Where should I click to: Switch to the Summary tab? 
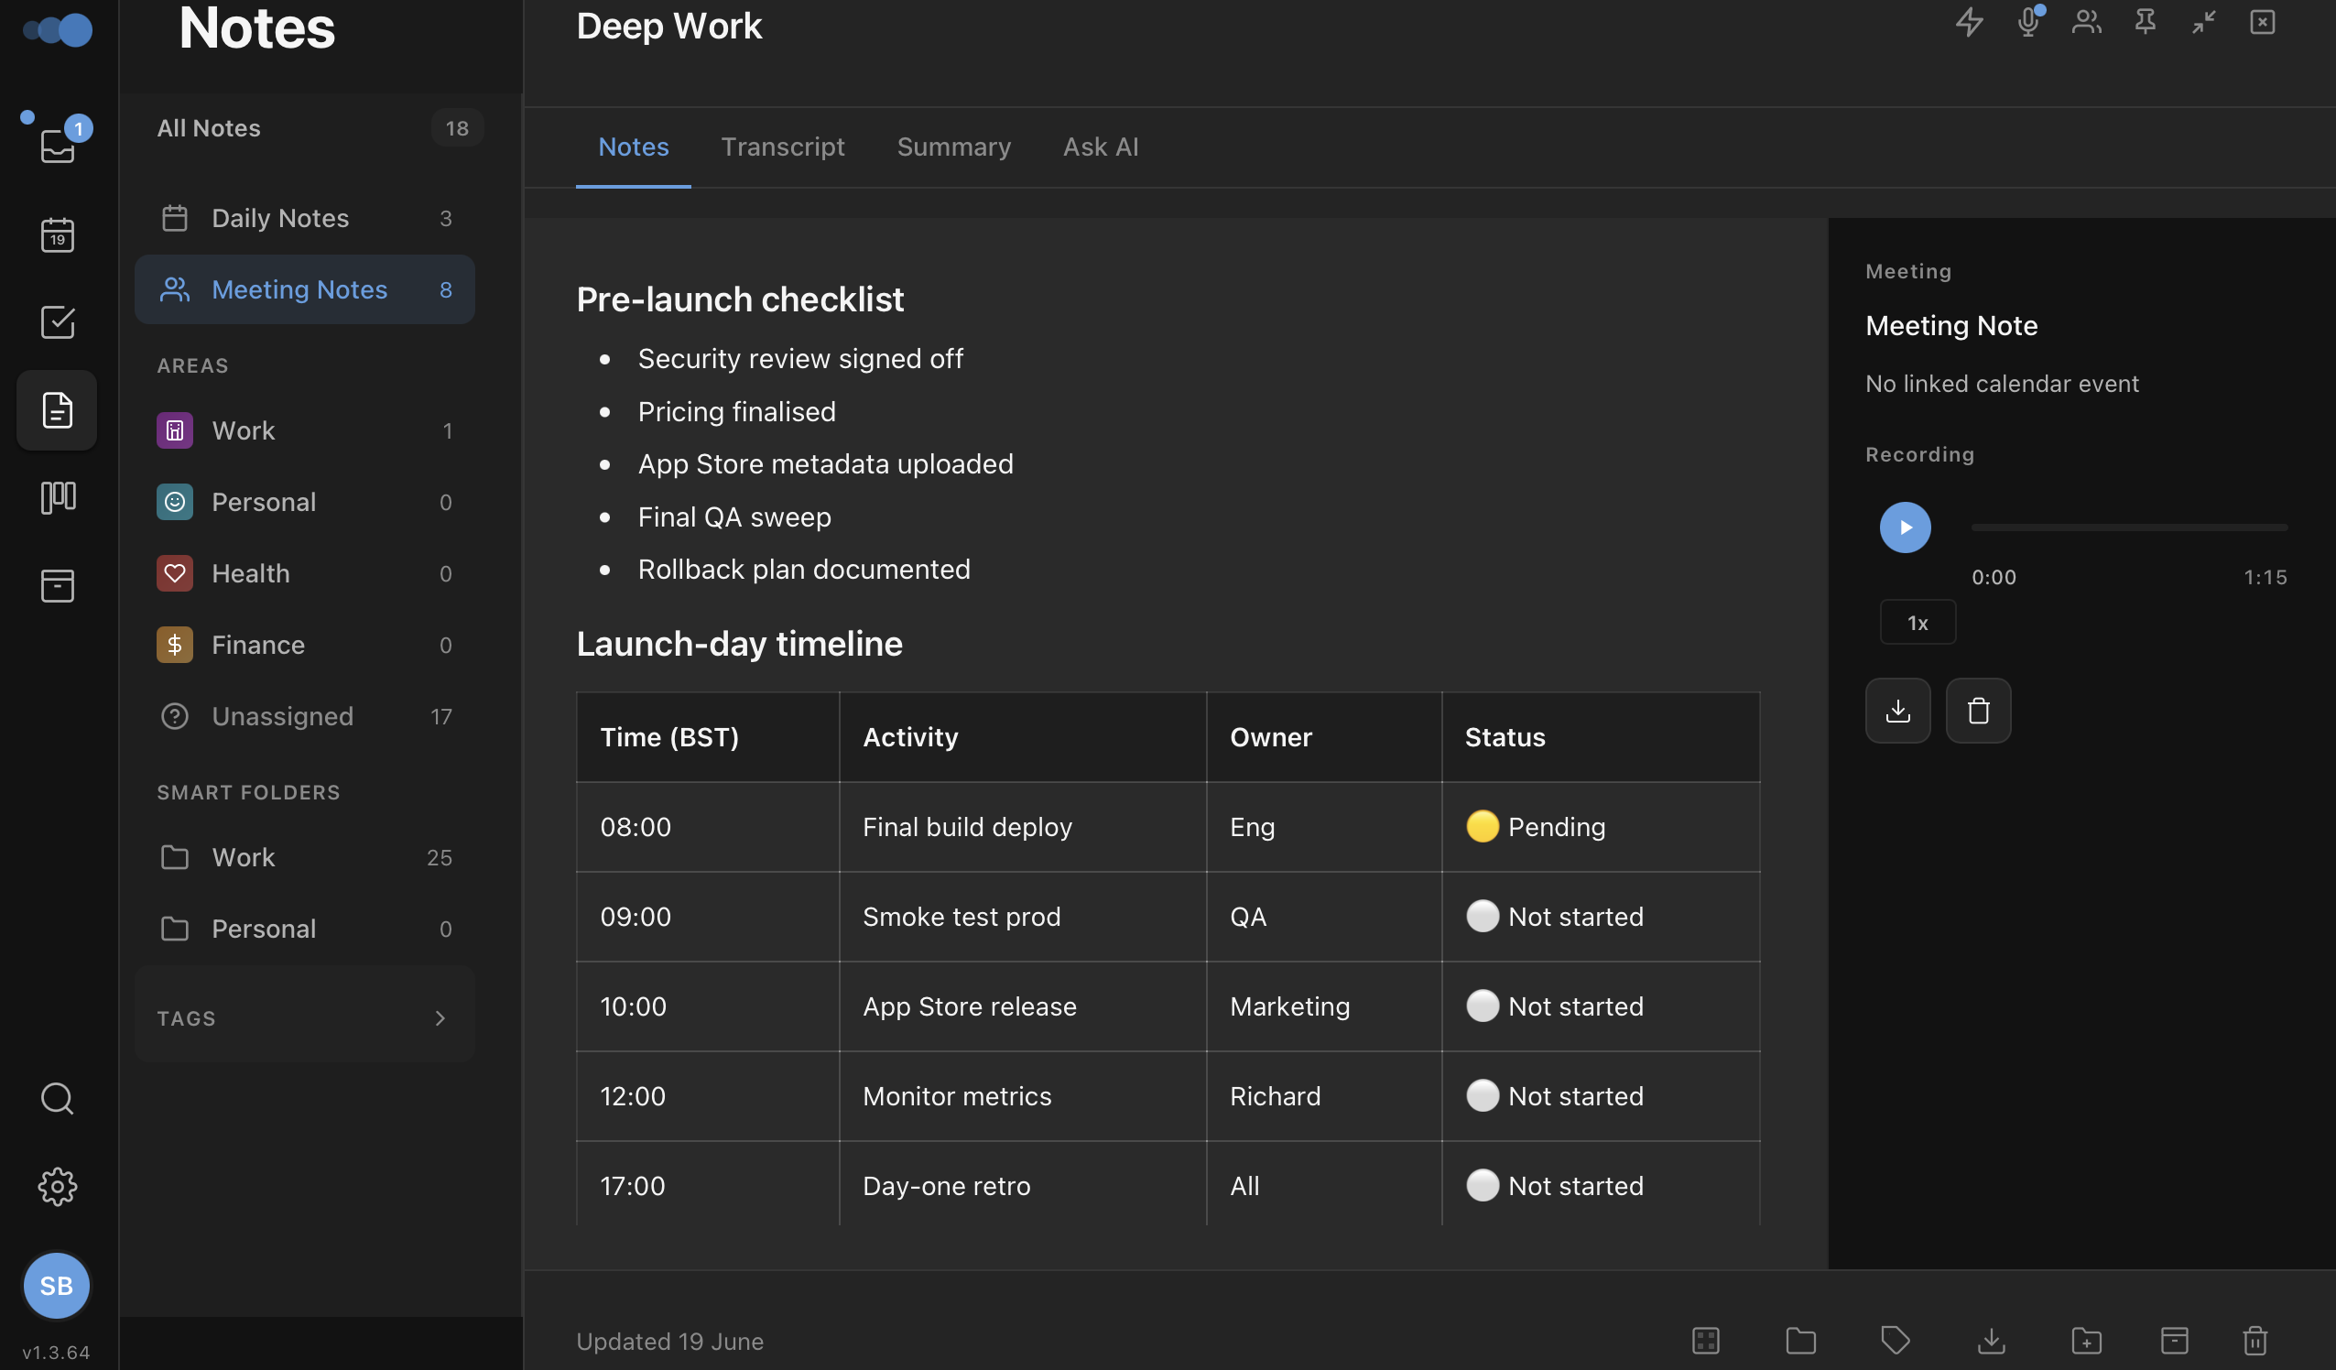pyautogui.click(x=954, y=147)
